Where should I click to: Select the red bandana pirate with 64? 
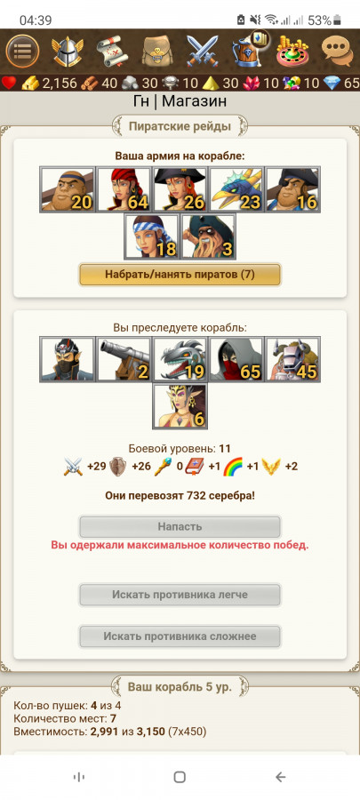(x=124, y=189)
